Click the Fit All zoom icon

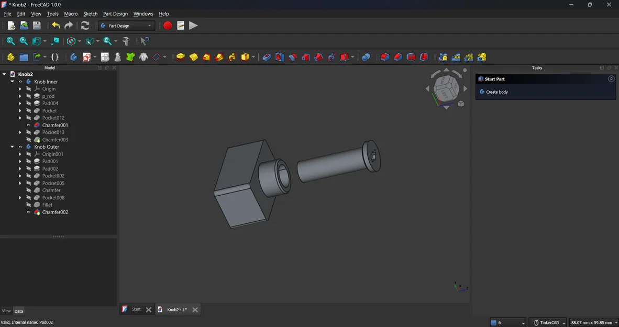click(x=10, y=41)
